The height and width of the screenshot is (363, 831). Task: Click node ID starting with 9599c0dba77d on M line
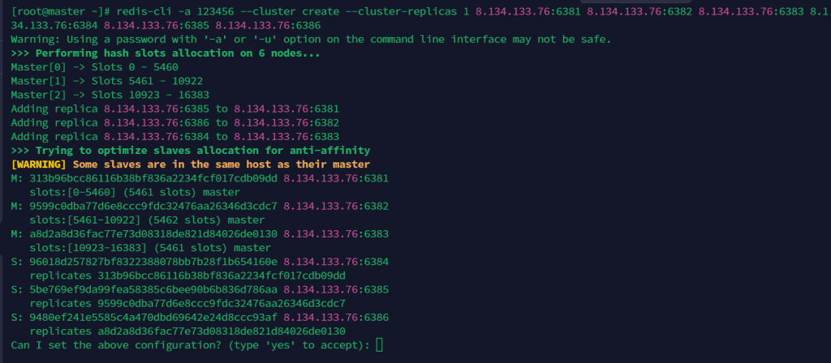click(x=153, y=206)
